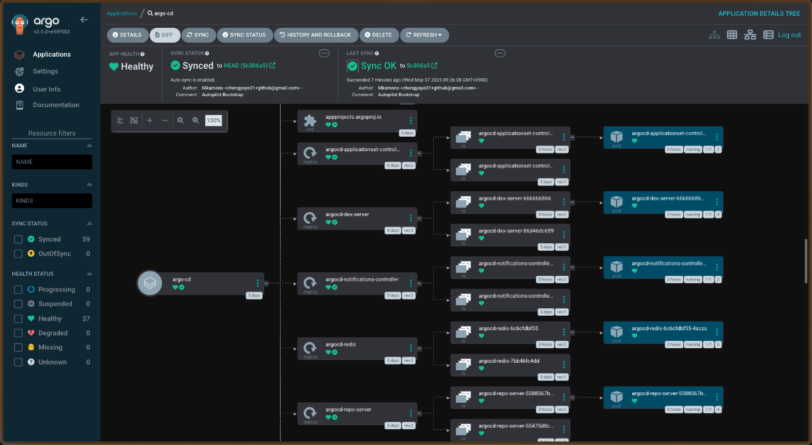This screenshot has width=812, height=445.
Task: Click the DELETE button
Action: [x=379, y=35]
